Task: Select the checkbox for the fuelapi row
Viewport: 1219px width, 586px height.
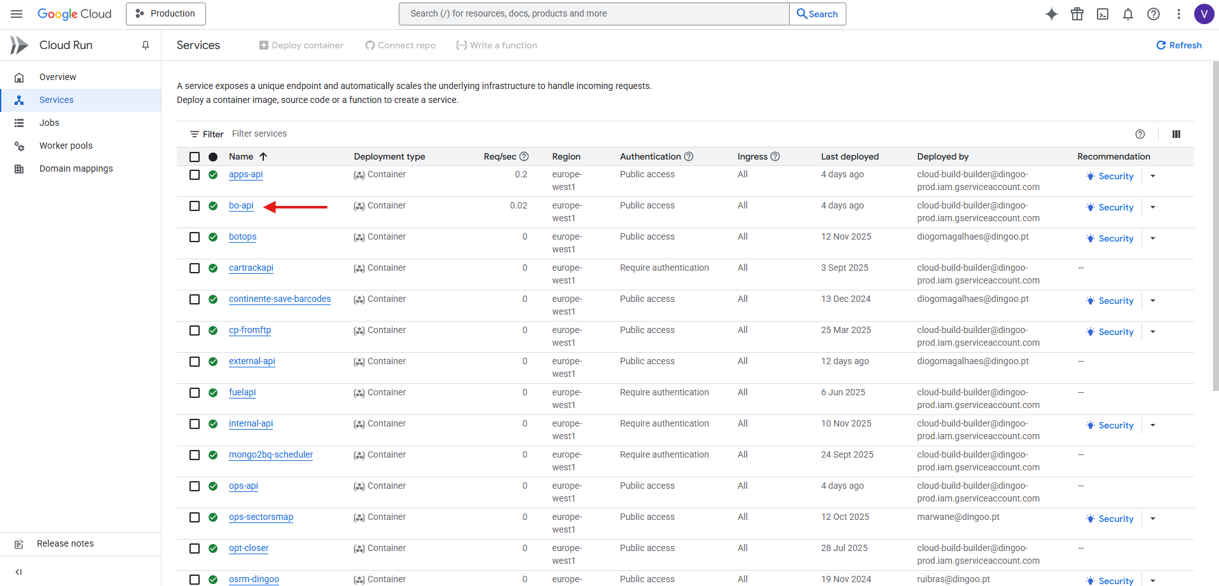Action: point(195,393)
